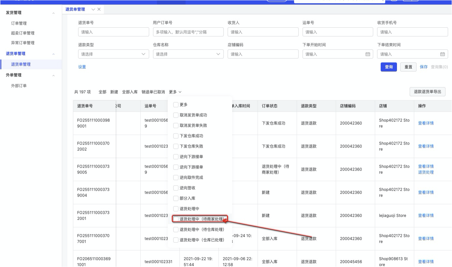View details for order FO2551110003732001
The height and width of the screenshot is (267, 452).
pos(426,216)
